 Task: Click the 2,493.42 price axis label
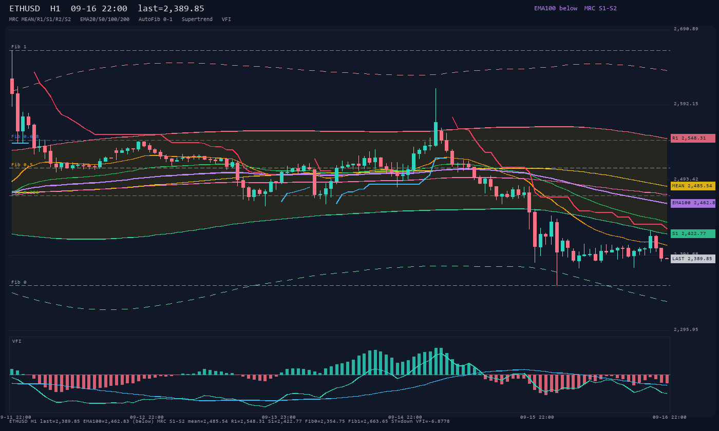click(686, 179)
